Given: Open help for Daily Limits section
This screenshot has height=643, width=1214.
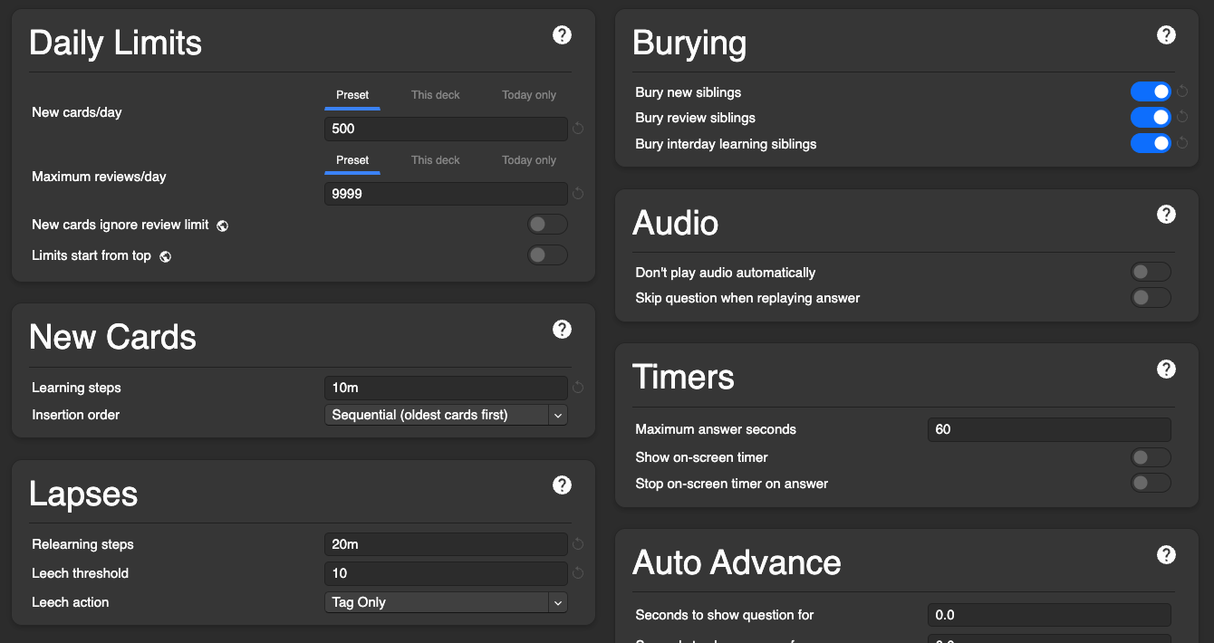Looking at the screenshot, I should point(562,35).
